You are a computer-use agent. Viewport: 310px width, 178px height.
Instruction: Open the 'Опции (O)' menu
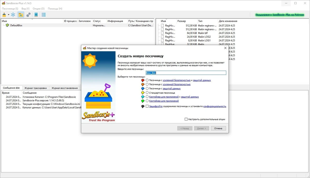pyautogui.click(x=38, y=9)
